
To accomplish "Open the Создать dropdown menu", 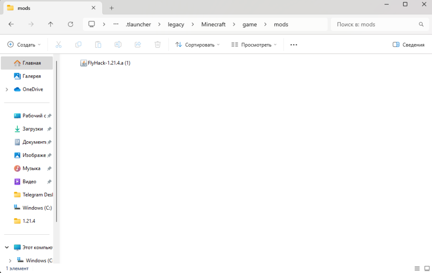I will 24,44.
